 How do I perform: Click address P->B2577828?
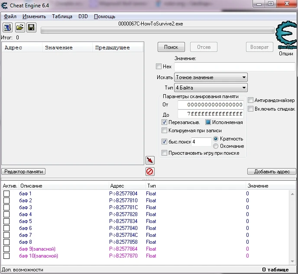tap(123, 214)
